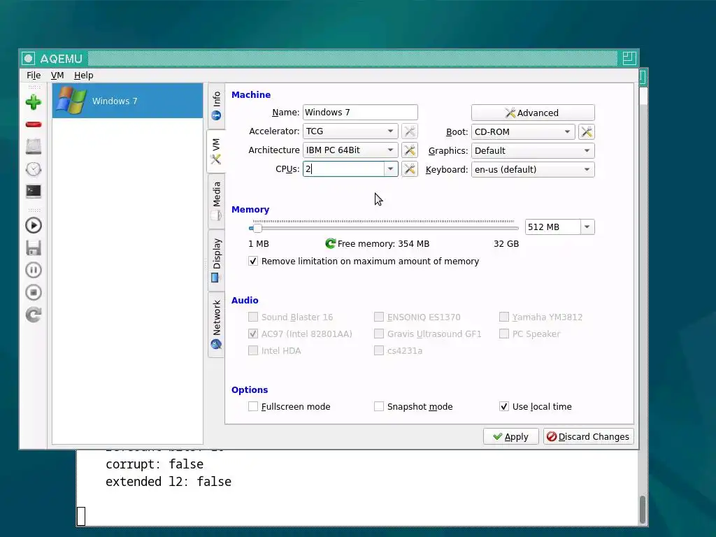Select the VM side tab

tap(217, 151)
